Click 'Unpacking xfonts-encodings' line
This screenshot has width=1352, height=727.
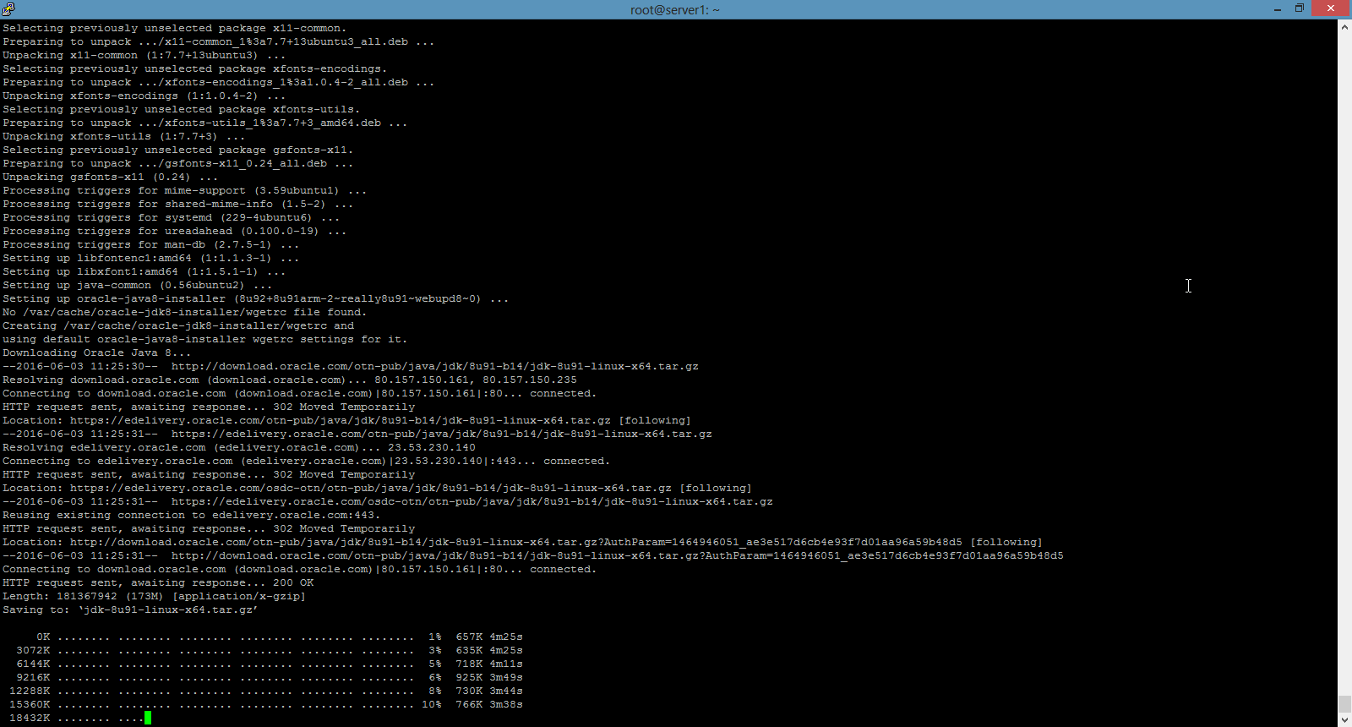click(x=144, y=96)
